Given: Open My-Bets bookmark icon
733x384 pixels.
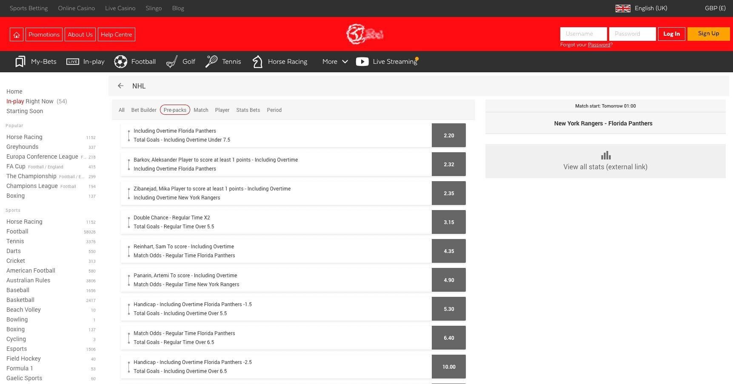Looking at the screenshot, I should click(x=20, y=62).
